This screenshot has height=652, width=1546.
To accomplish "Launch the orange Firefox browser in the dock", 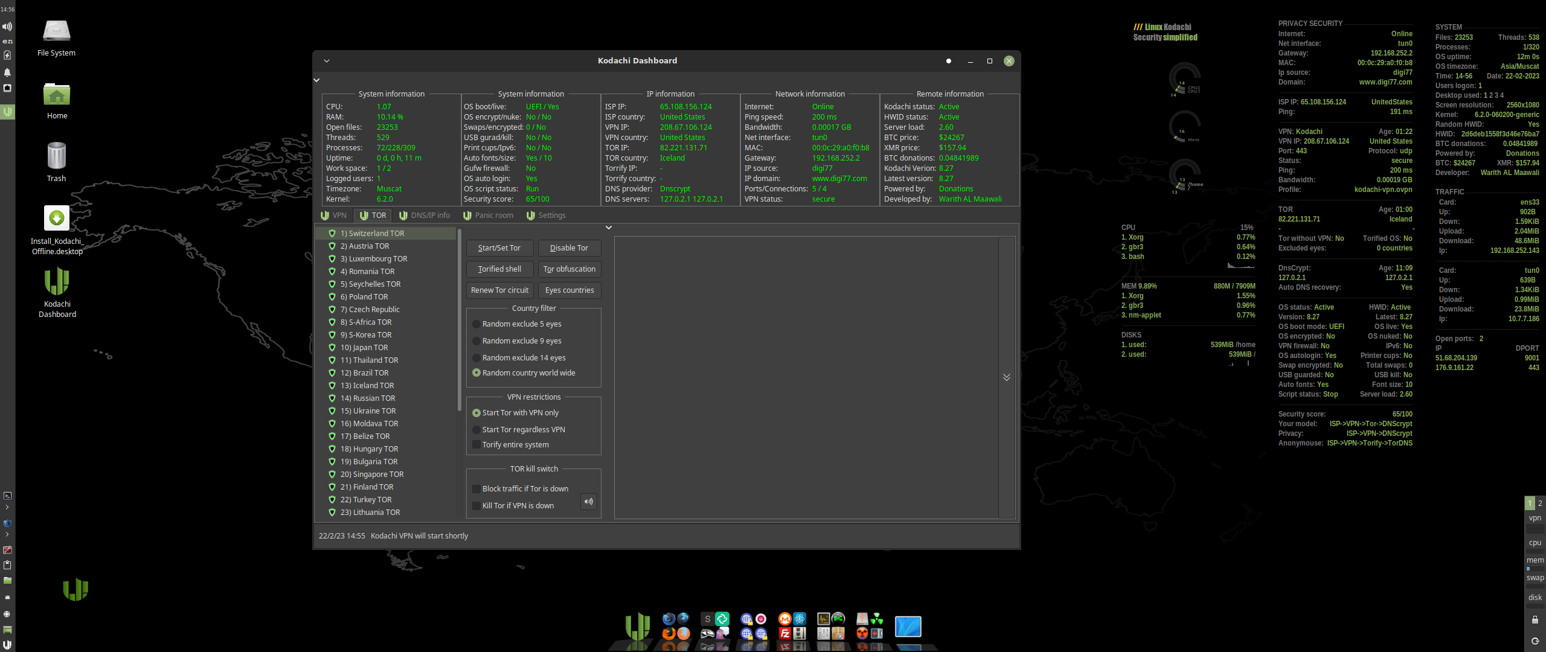I will click(669, 633).
